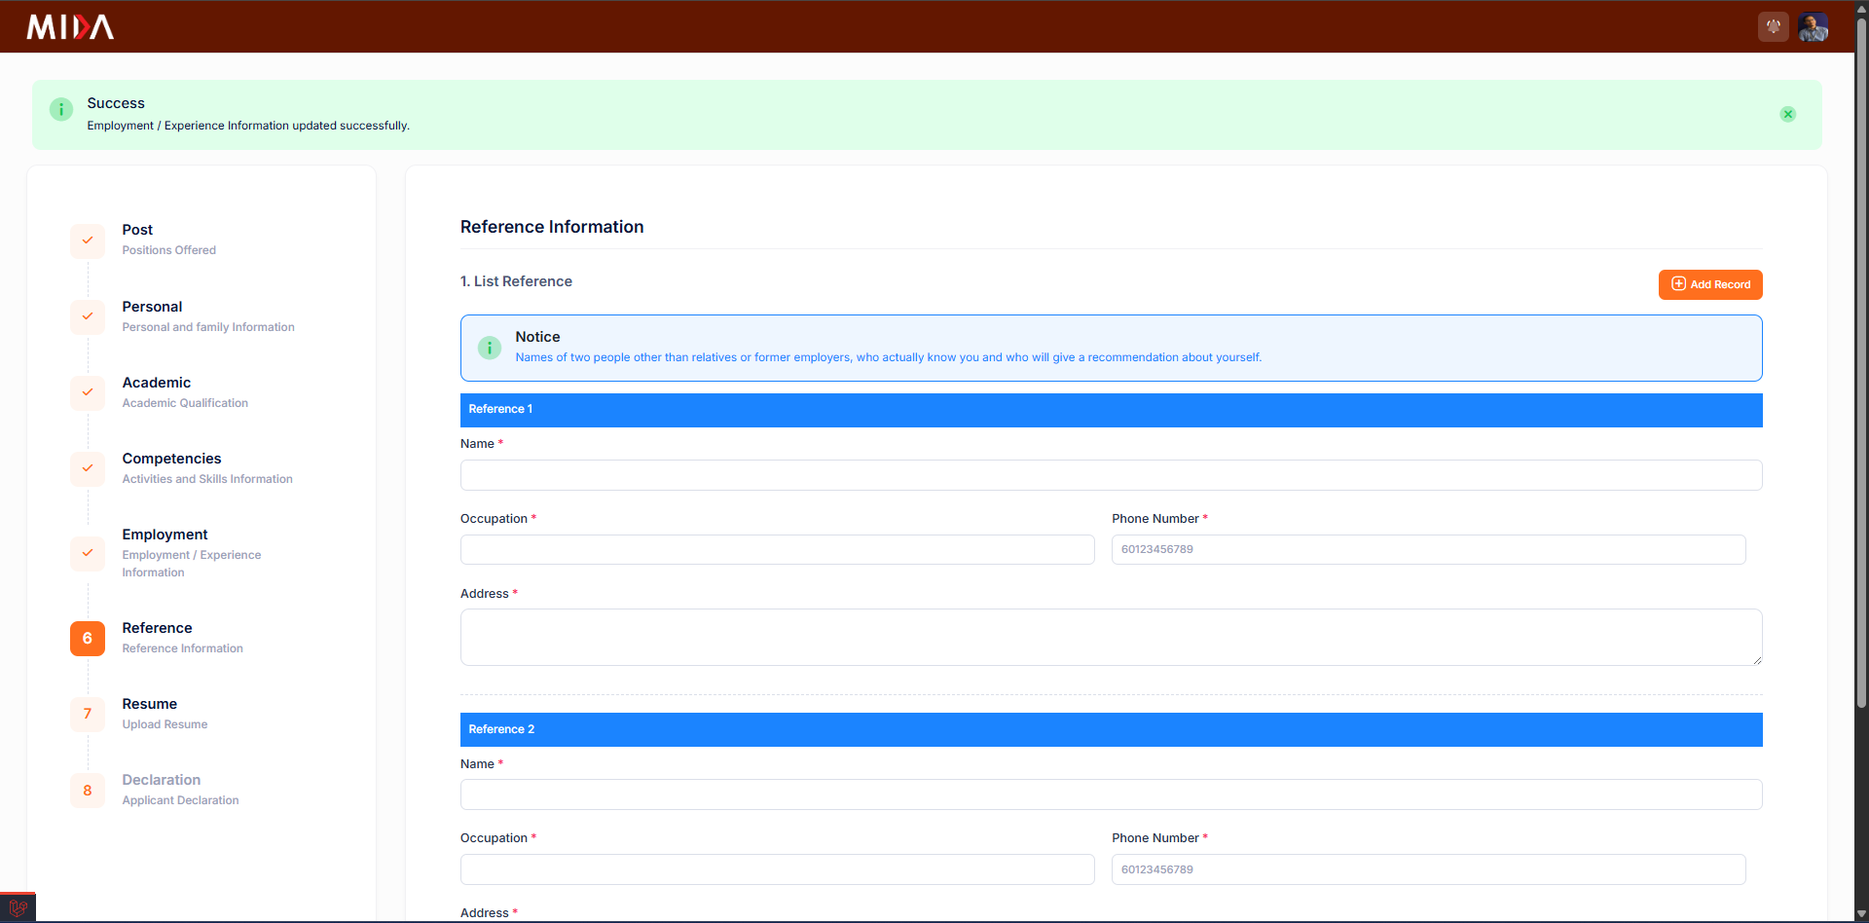Image resolution: width=1869 pixels, height=923 pixels.
Task: Click the Post step checkmark circle
Action: click(88, 240)
